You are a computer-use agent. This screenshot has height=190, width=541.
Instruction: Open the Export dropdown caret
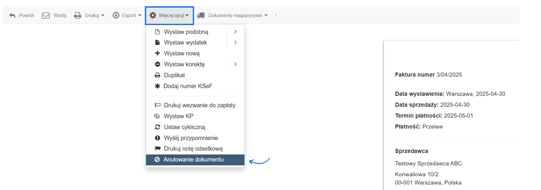pos(140,16)
